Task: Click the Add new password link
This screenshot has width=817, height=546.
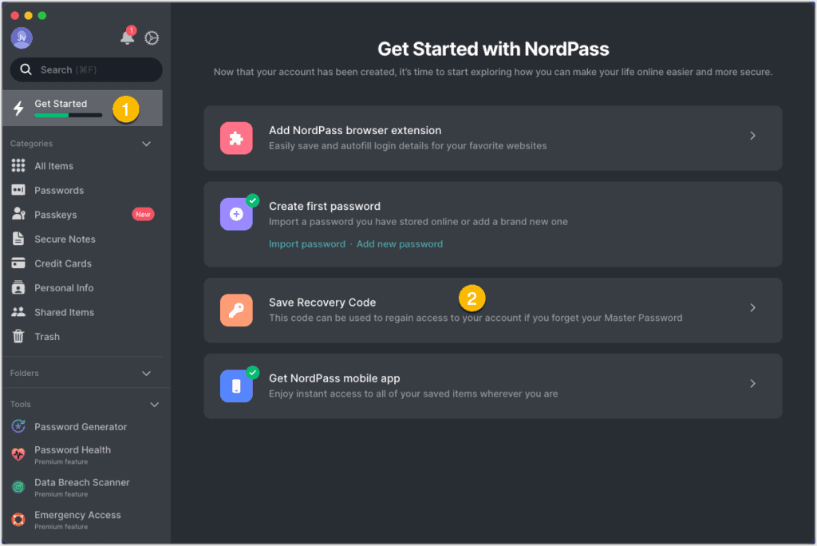Action: tap(400, 244)
